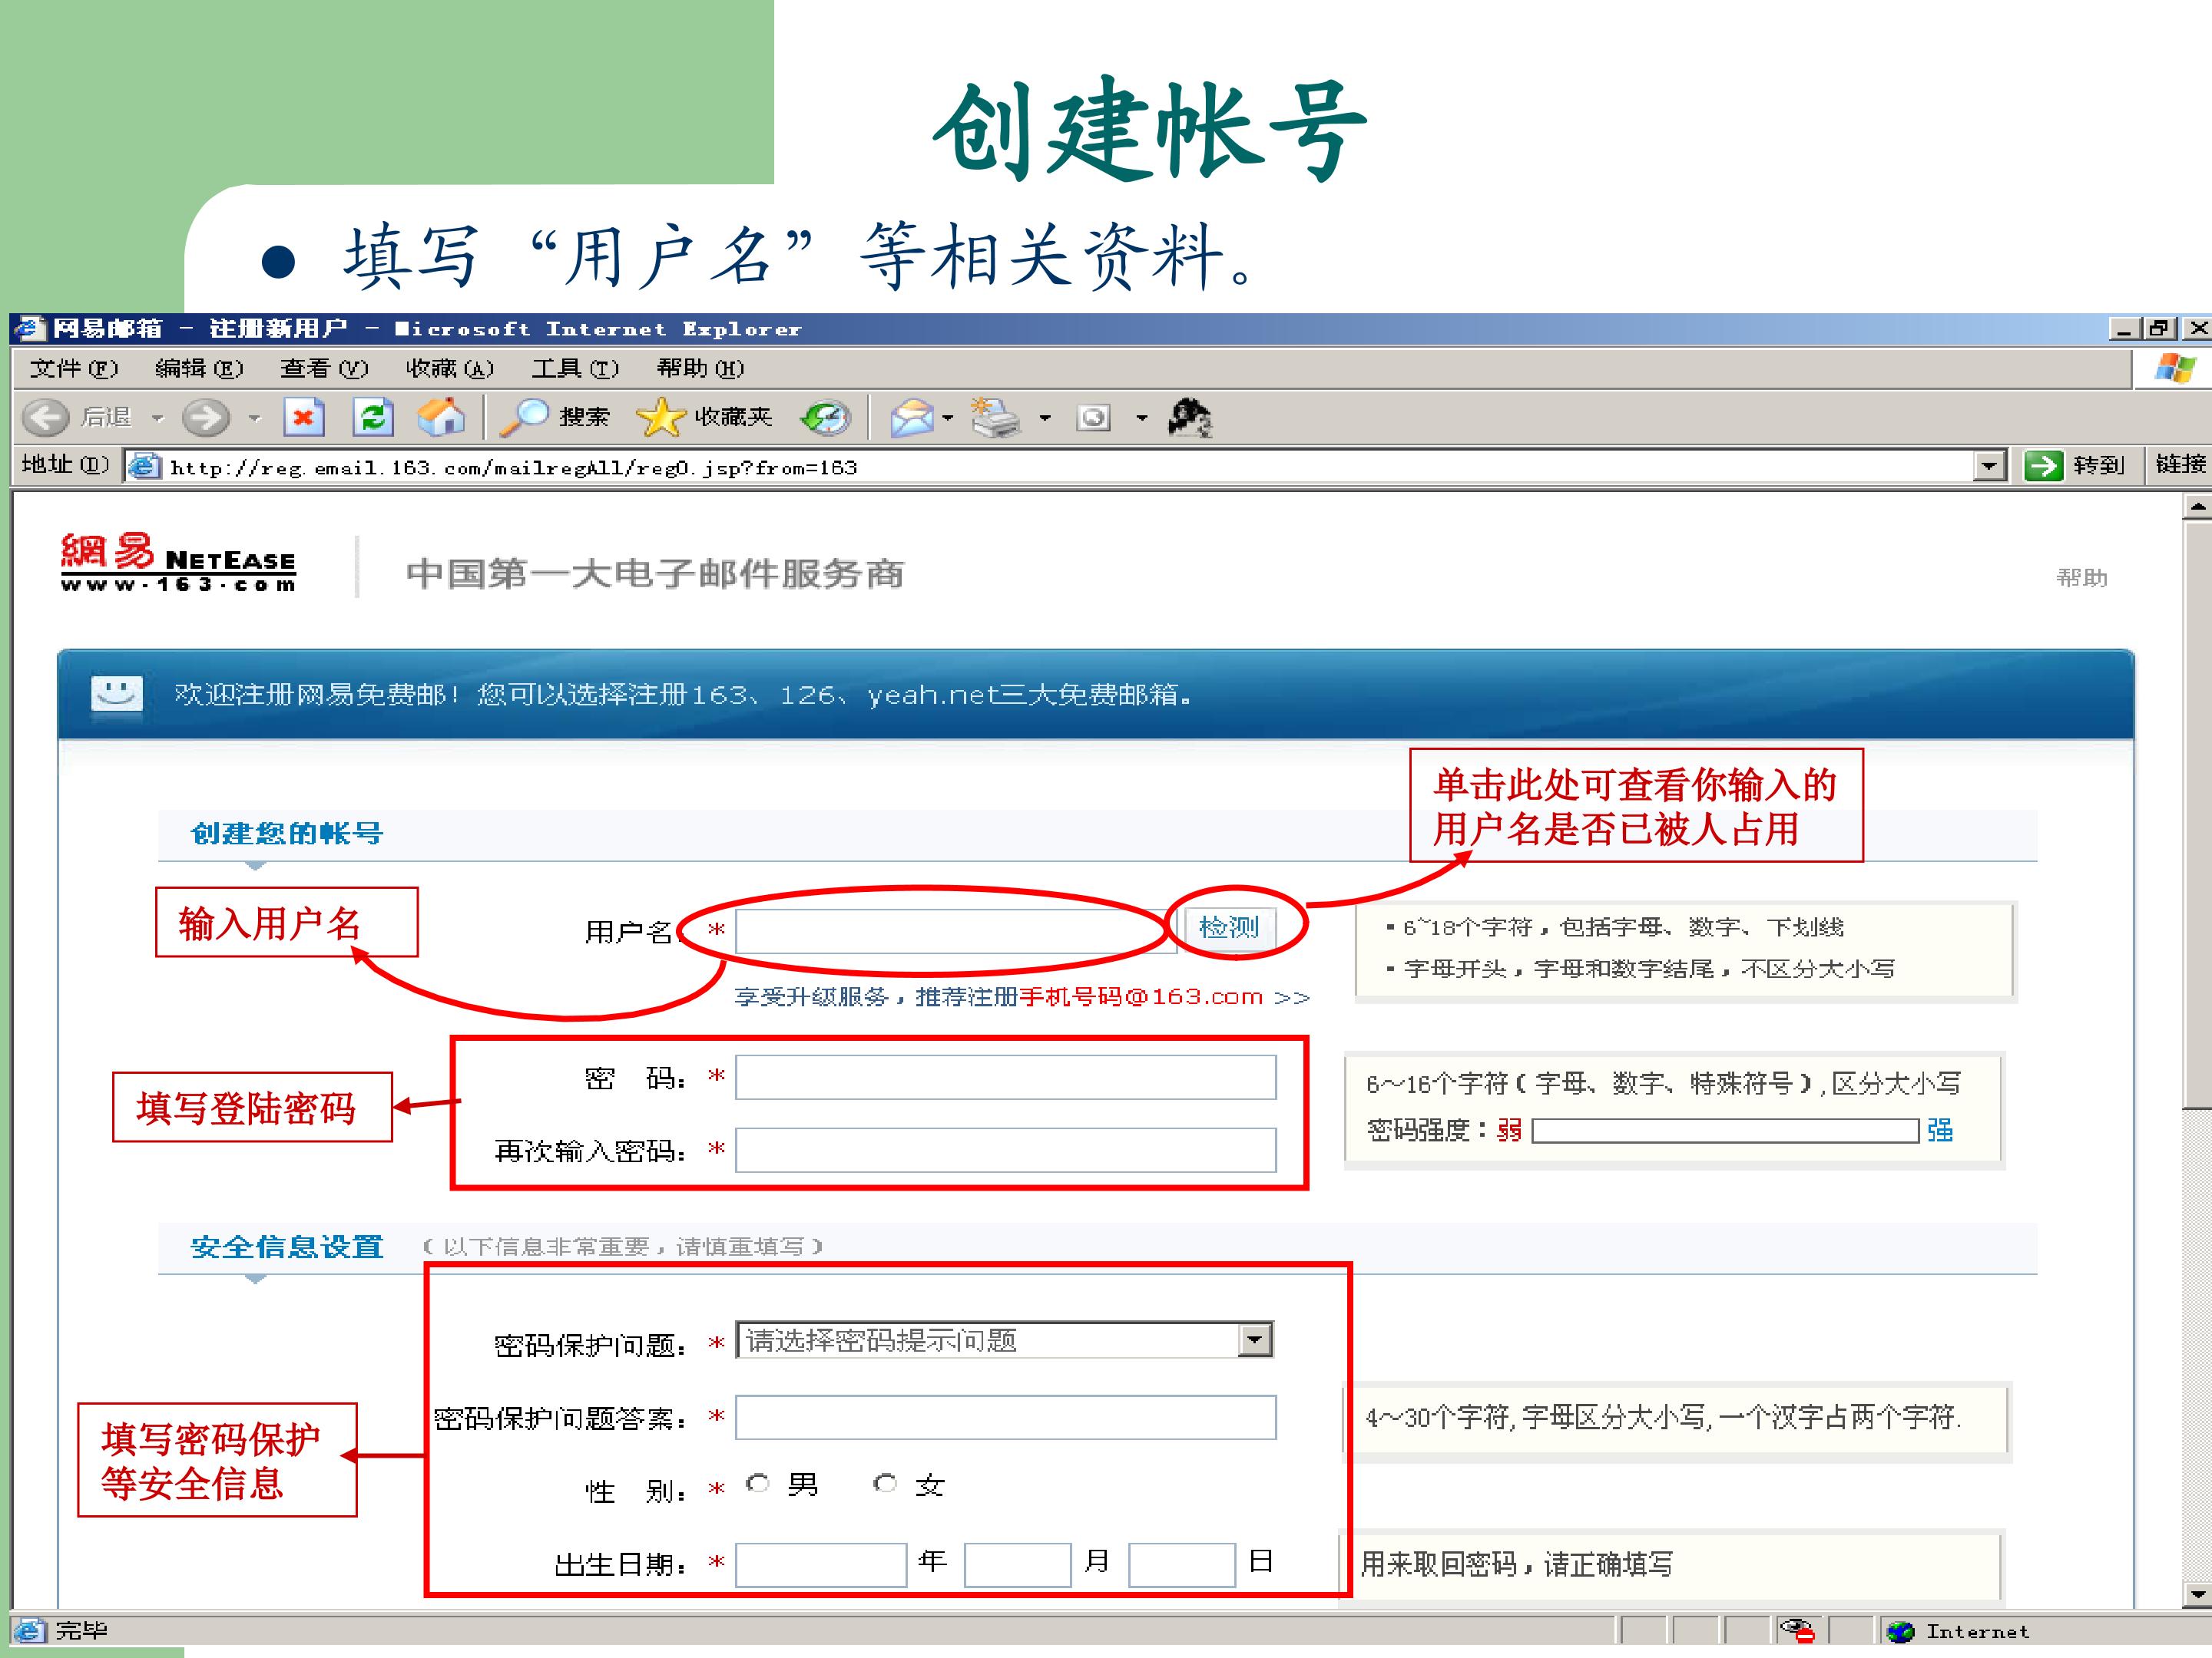Click the scrollbar down arrow
This screenshot has width=2212, height=1658.
click(2197, 1595)
